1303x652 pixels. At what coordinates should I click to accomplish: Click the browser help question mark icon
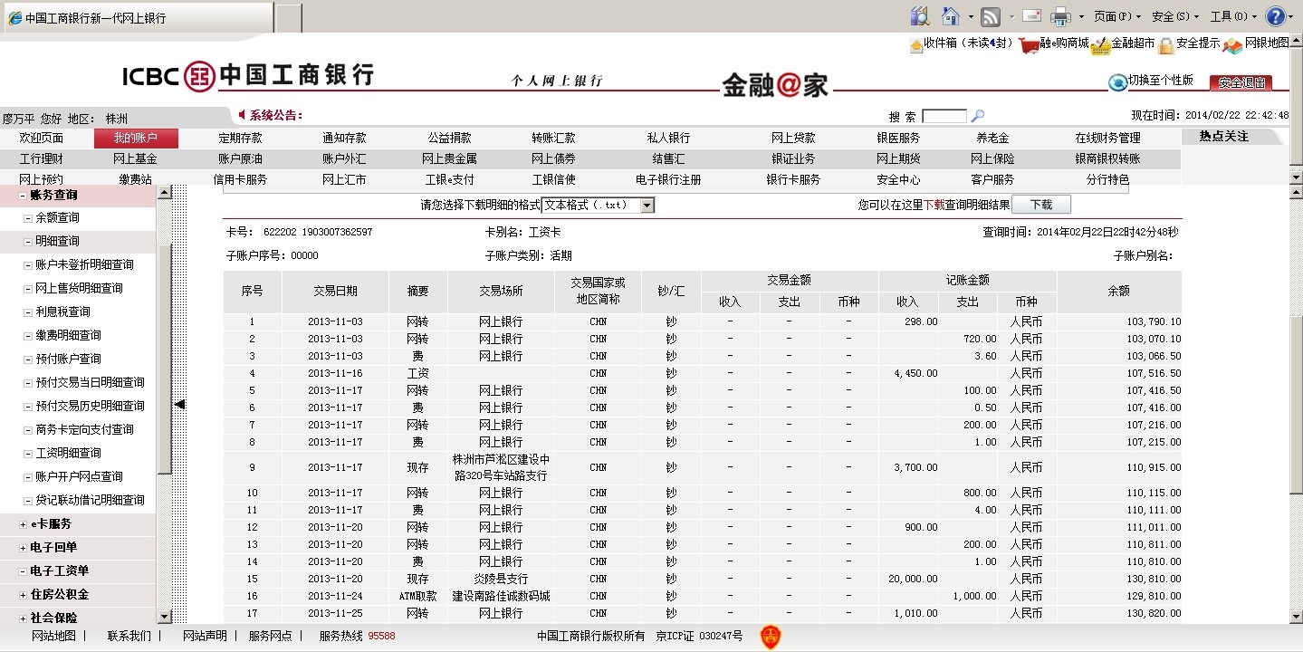[x=1275, y=16]
